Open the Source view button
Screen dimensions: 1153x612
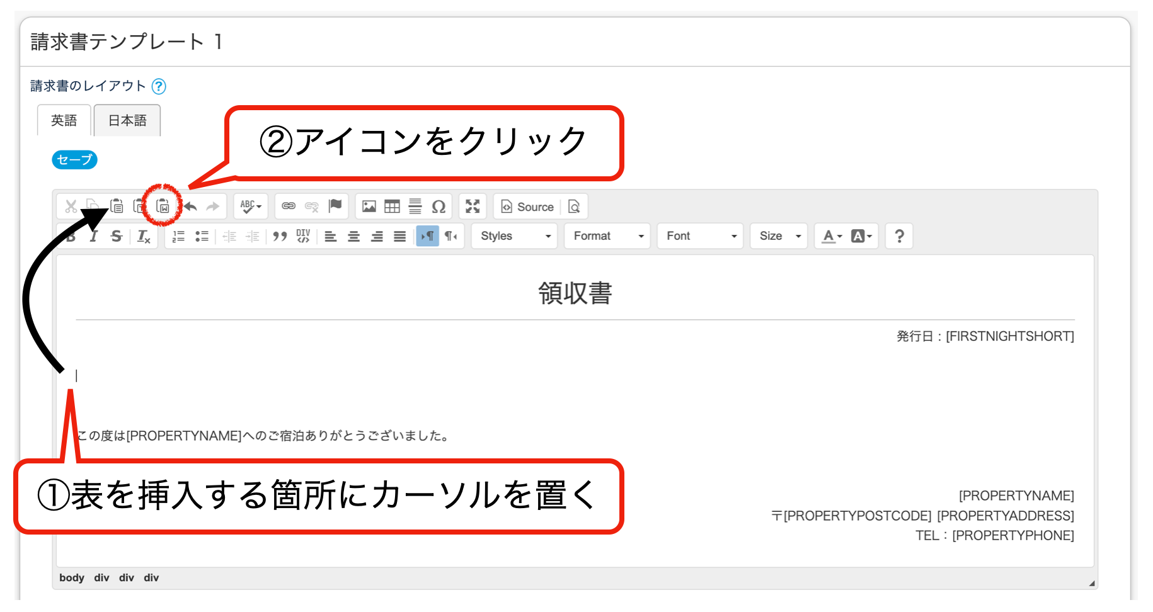click(527, 207)
